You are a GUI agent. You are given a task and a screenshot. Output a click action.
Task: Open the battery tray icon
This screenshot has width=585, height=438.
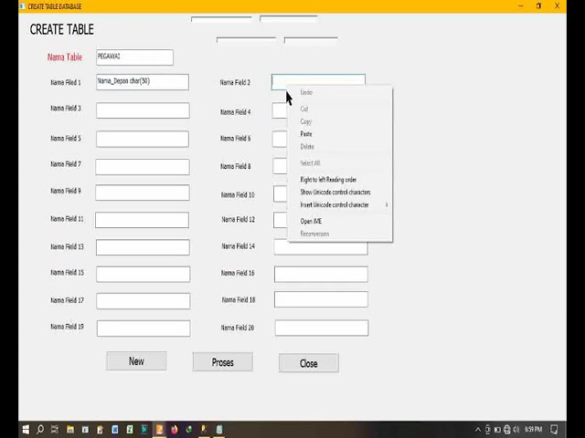click(x=497, y=430)
